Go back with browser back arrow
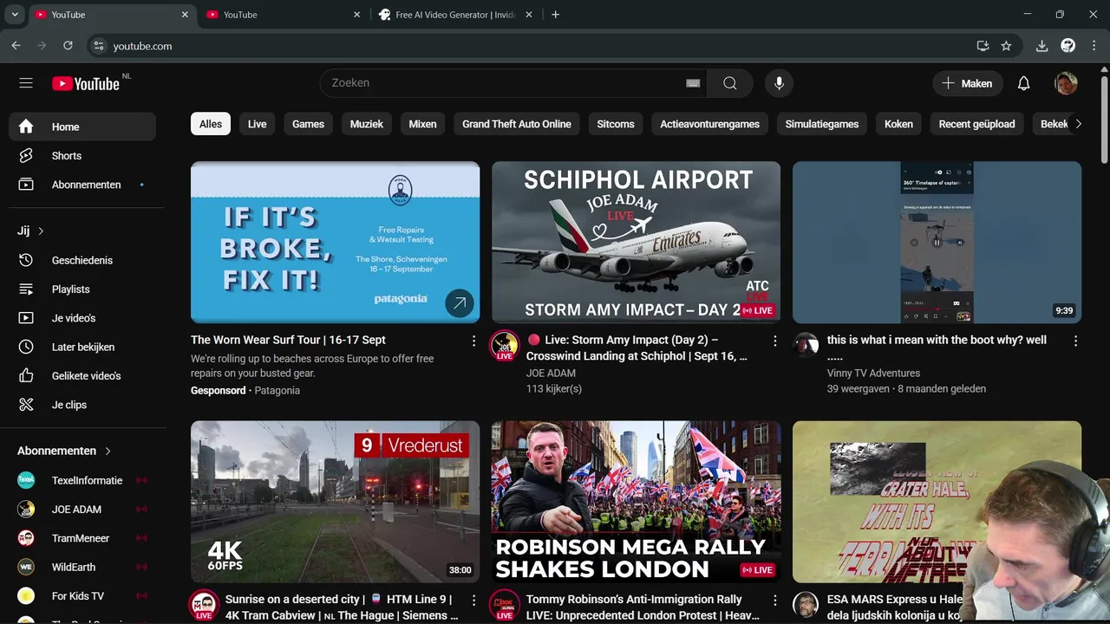Image resolution: width=1110 pixels, height=624 pixels. tap(16, 46)
